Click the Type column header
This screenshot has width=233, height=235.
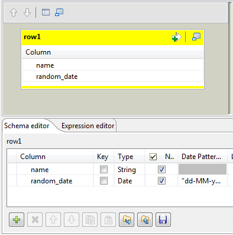(130, 157)
